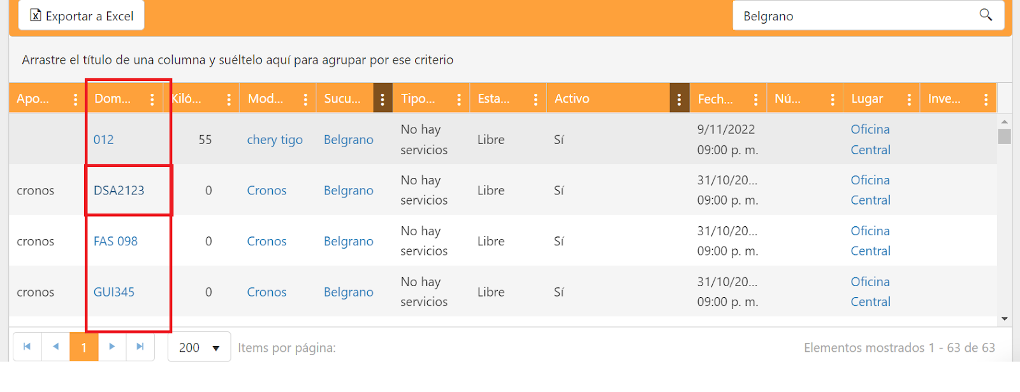Open column menu for Activo header
The height and width of the screenshot is (392, 1020).
click(x=679, y=99)
